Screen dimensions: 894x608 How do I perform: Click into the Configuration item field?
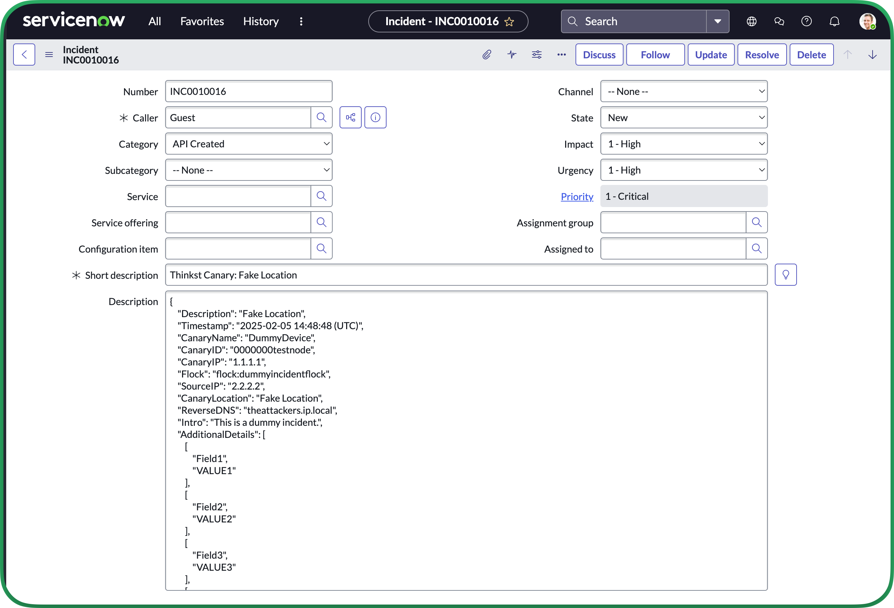click(x=238, y=249)
